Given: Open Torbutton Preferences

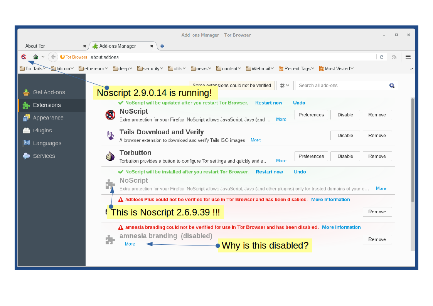Looking at the screenshot, I should pyautogui.click(x=311, y=156).
